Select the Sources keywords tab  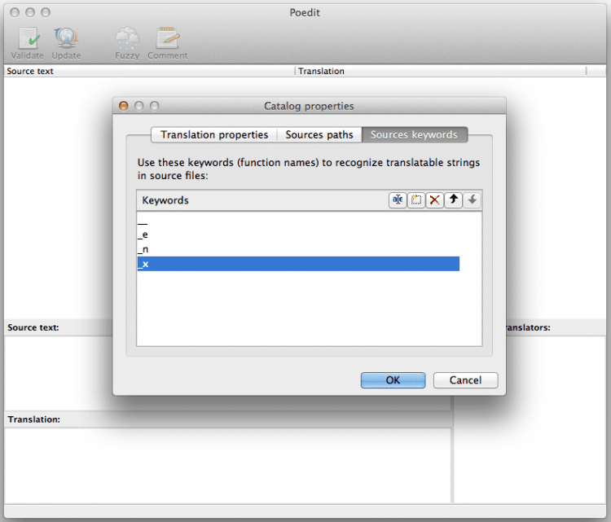(415, 134)
